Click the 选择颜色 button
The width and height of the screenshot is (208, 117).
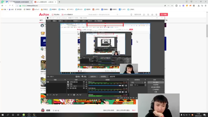[x=103, y=76]
